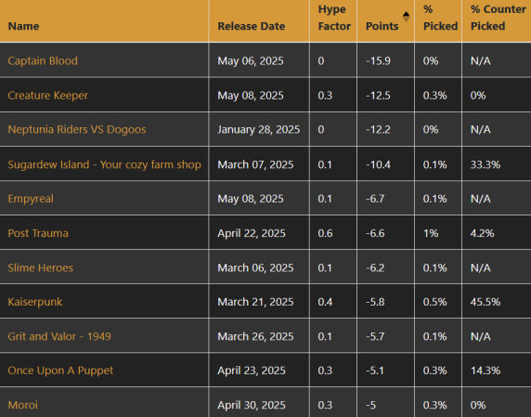Open the Neptunia Riders VS Dogoos link

pos(77,129)
